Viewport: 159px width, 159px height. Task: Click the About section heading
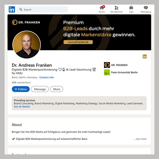(x=17, y=125)
